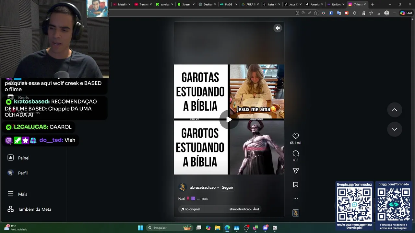Add page to favorites with star icon
The width and height of the screenshot is (415, 233).
pyautogui.click(x=315, y=13)
